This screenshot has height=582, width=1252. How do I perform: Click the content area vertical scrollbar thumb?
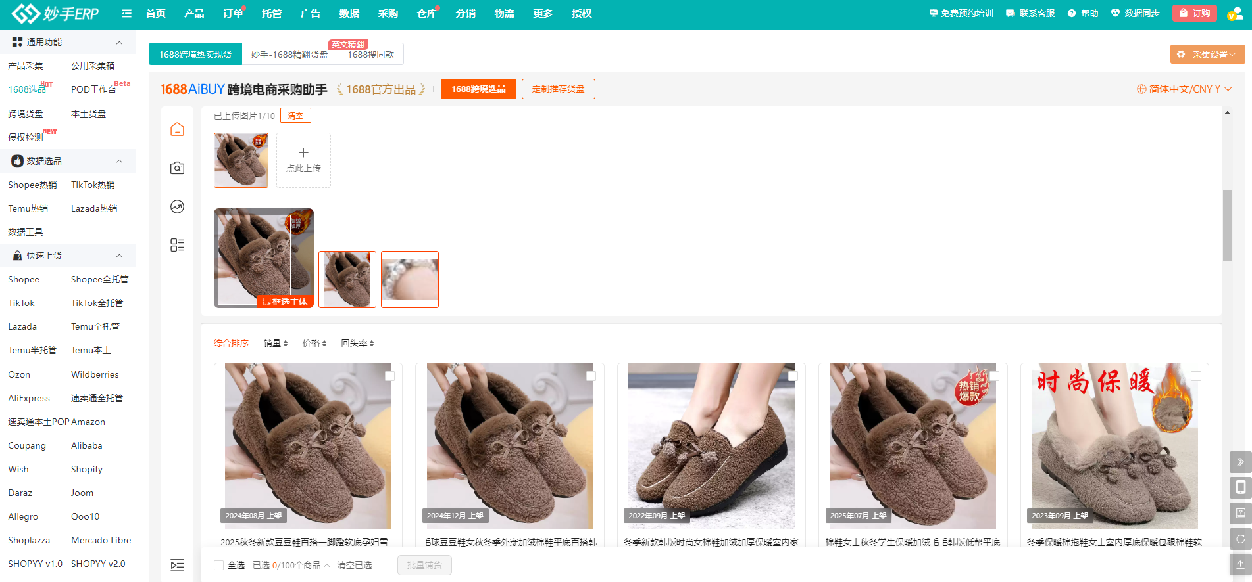coord(1227,226)
